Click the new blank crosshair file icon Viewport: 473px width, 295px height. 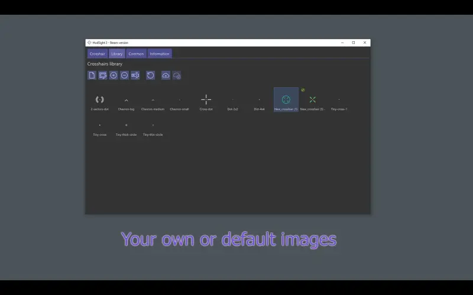(92, 76)
